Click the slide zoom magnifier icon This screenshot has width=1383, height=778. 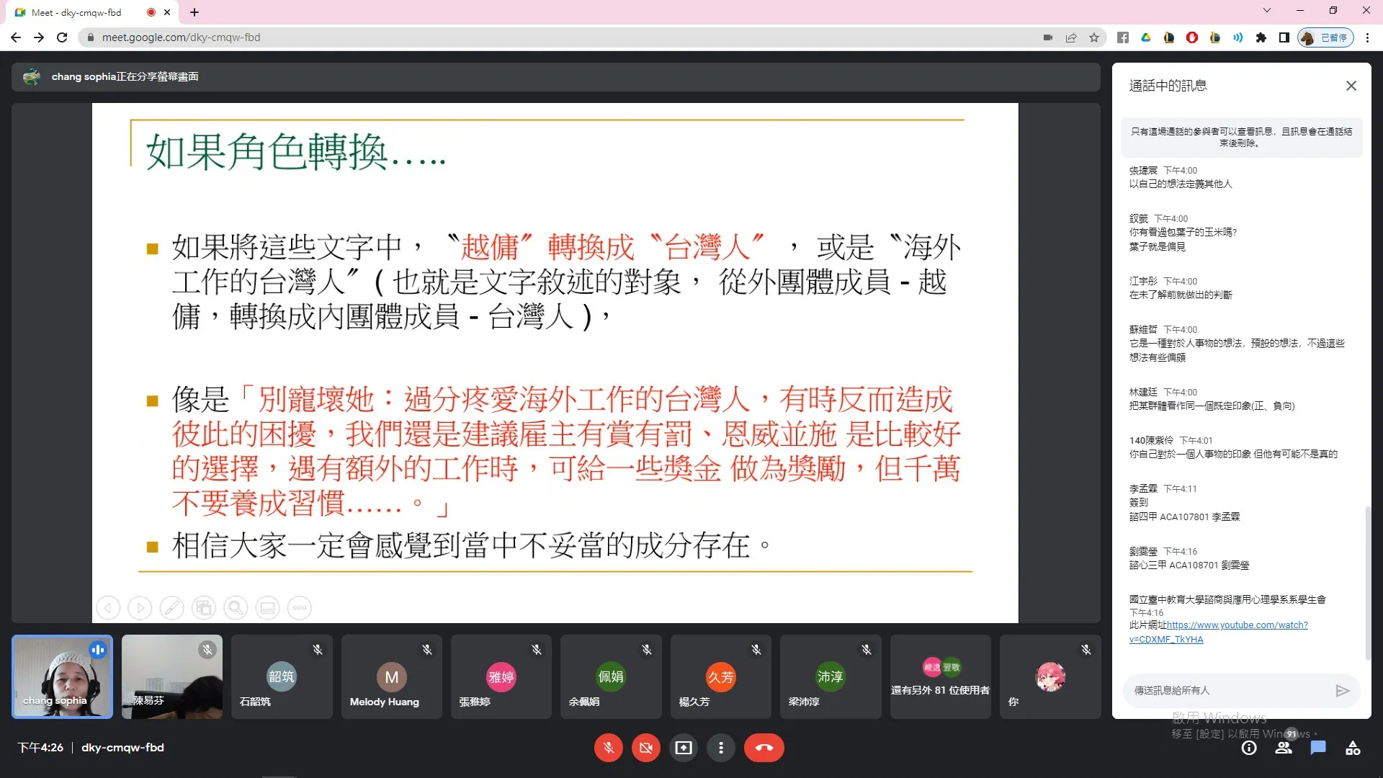pyautogui.click(x=236, y=608)
